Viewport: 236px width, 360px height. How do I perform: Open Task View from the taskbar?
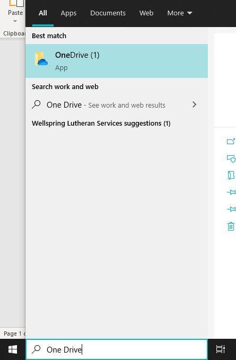[x=221, y=349]
